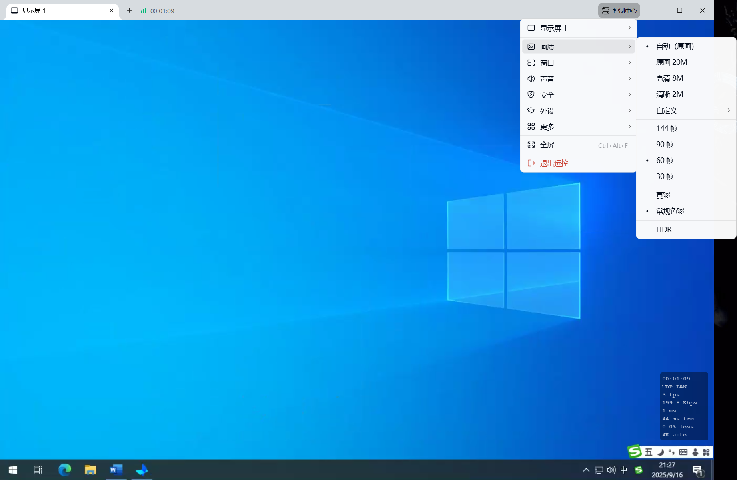Image resolution: width=737 pixels, height=480 pixels.
Task: Click 五 Wubi mode on IME toolbar
Action: (x=649, y=452)
